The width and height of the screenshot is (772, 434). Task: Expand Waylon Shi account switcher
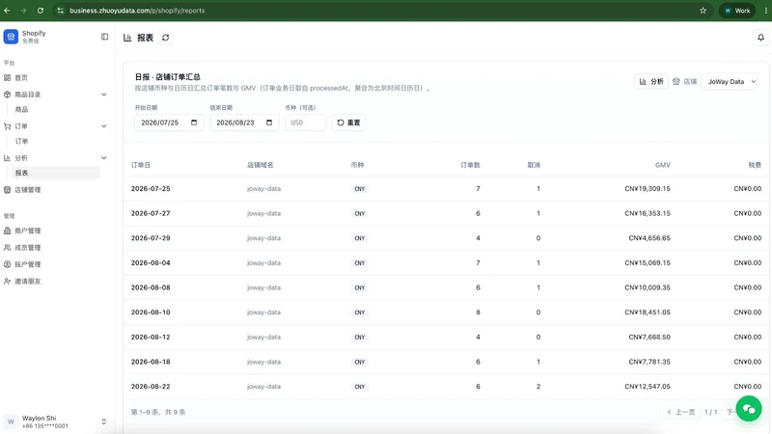click(x=103, y=421)
